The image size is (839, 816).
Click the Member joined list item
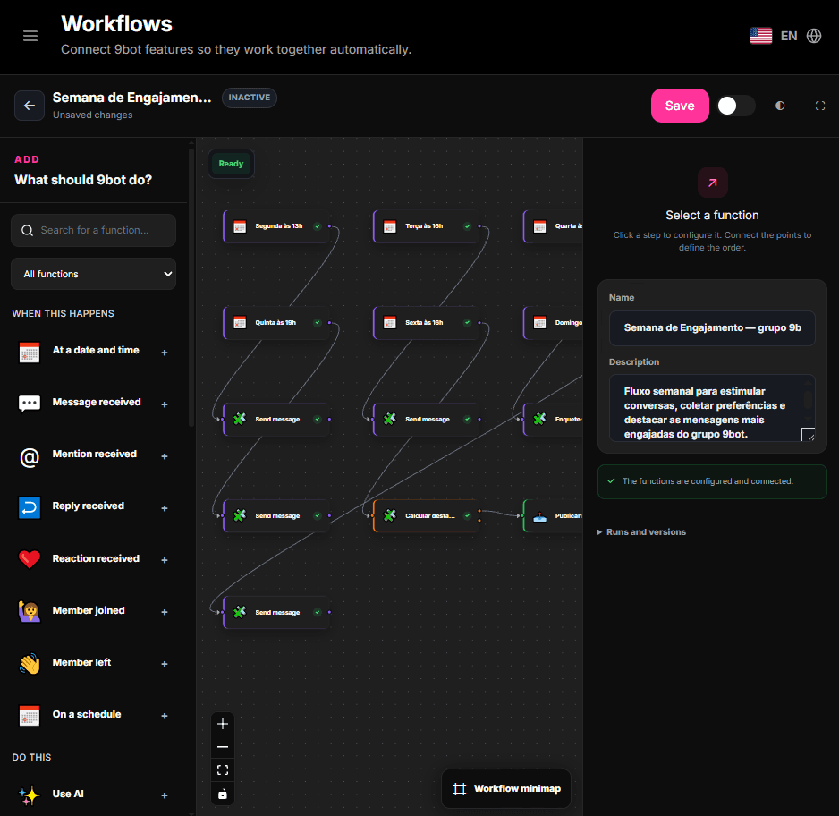pyautogui.click(x=93, y=612)
